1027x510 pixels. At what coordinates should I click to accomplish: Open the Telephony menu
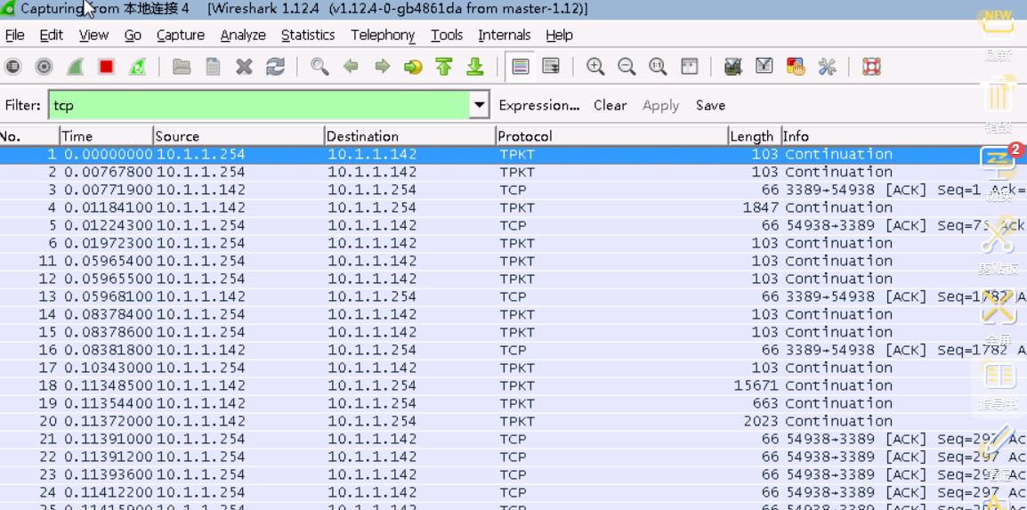tap(384, 36)
